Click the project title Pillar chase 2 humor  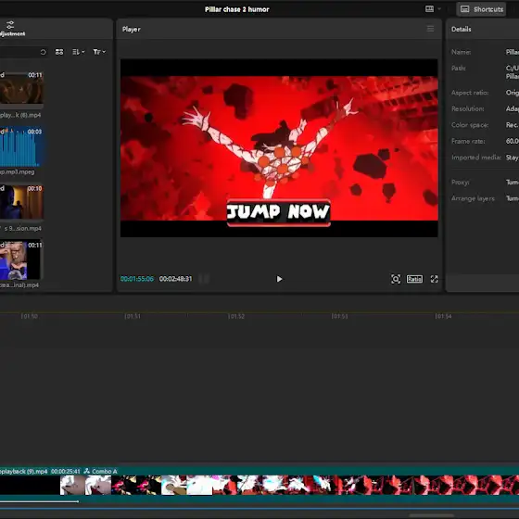click(x=237, y=9)
